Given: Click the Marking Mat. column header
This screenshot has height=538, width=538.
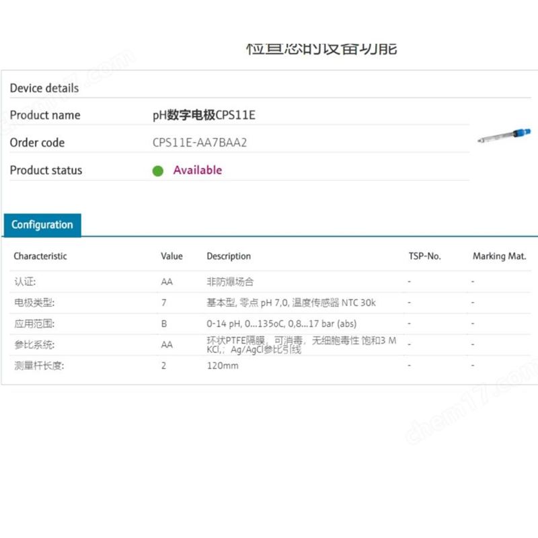Looking at the screenshot, I should point(499,256).
